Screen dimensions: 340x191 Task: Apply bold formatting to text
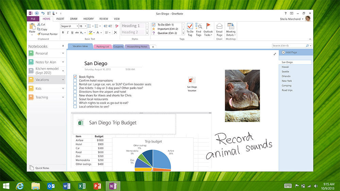click(x=63, y=33)
